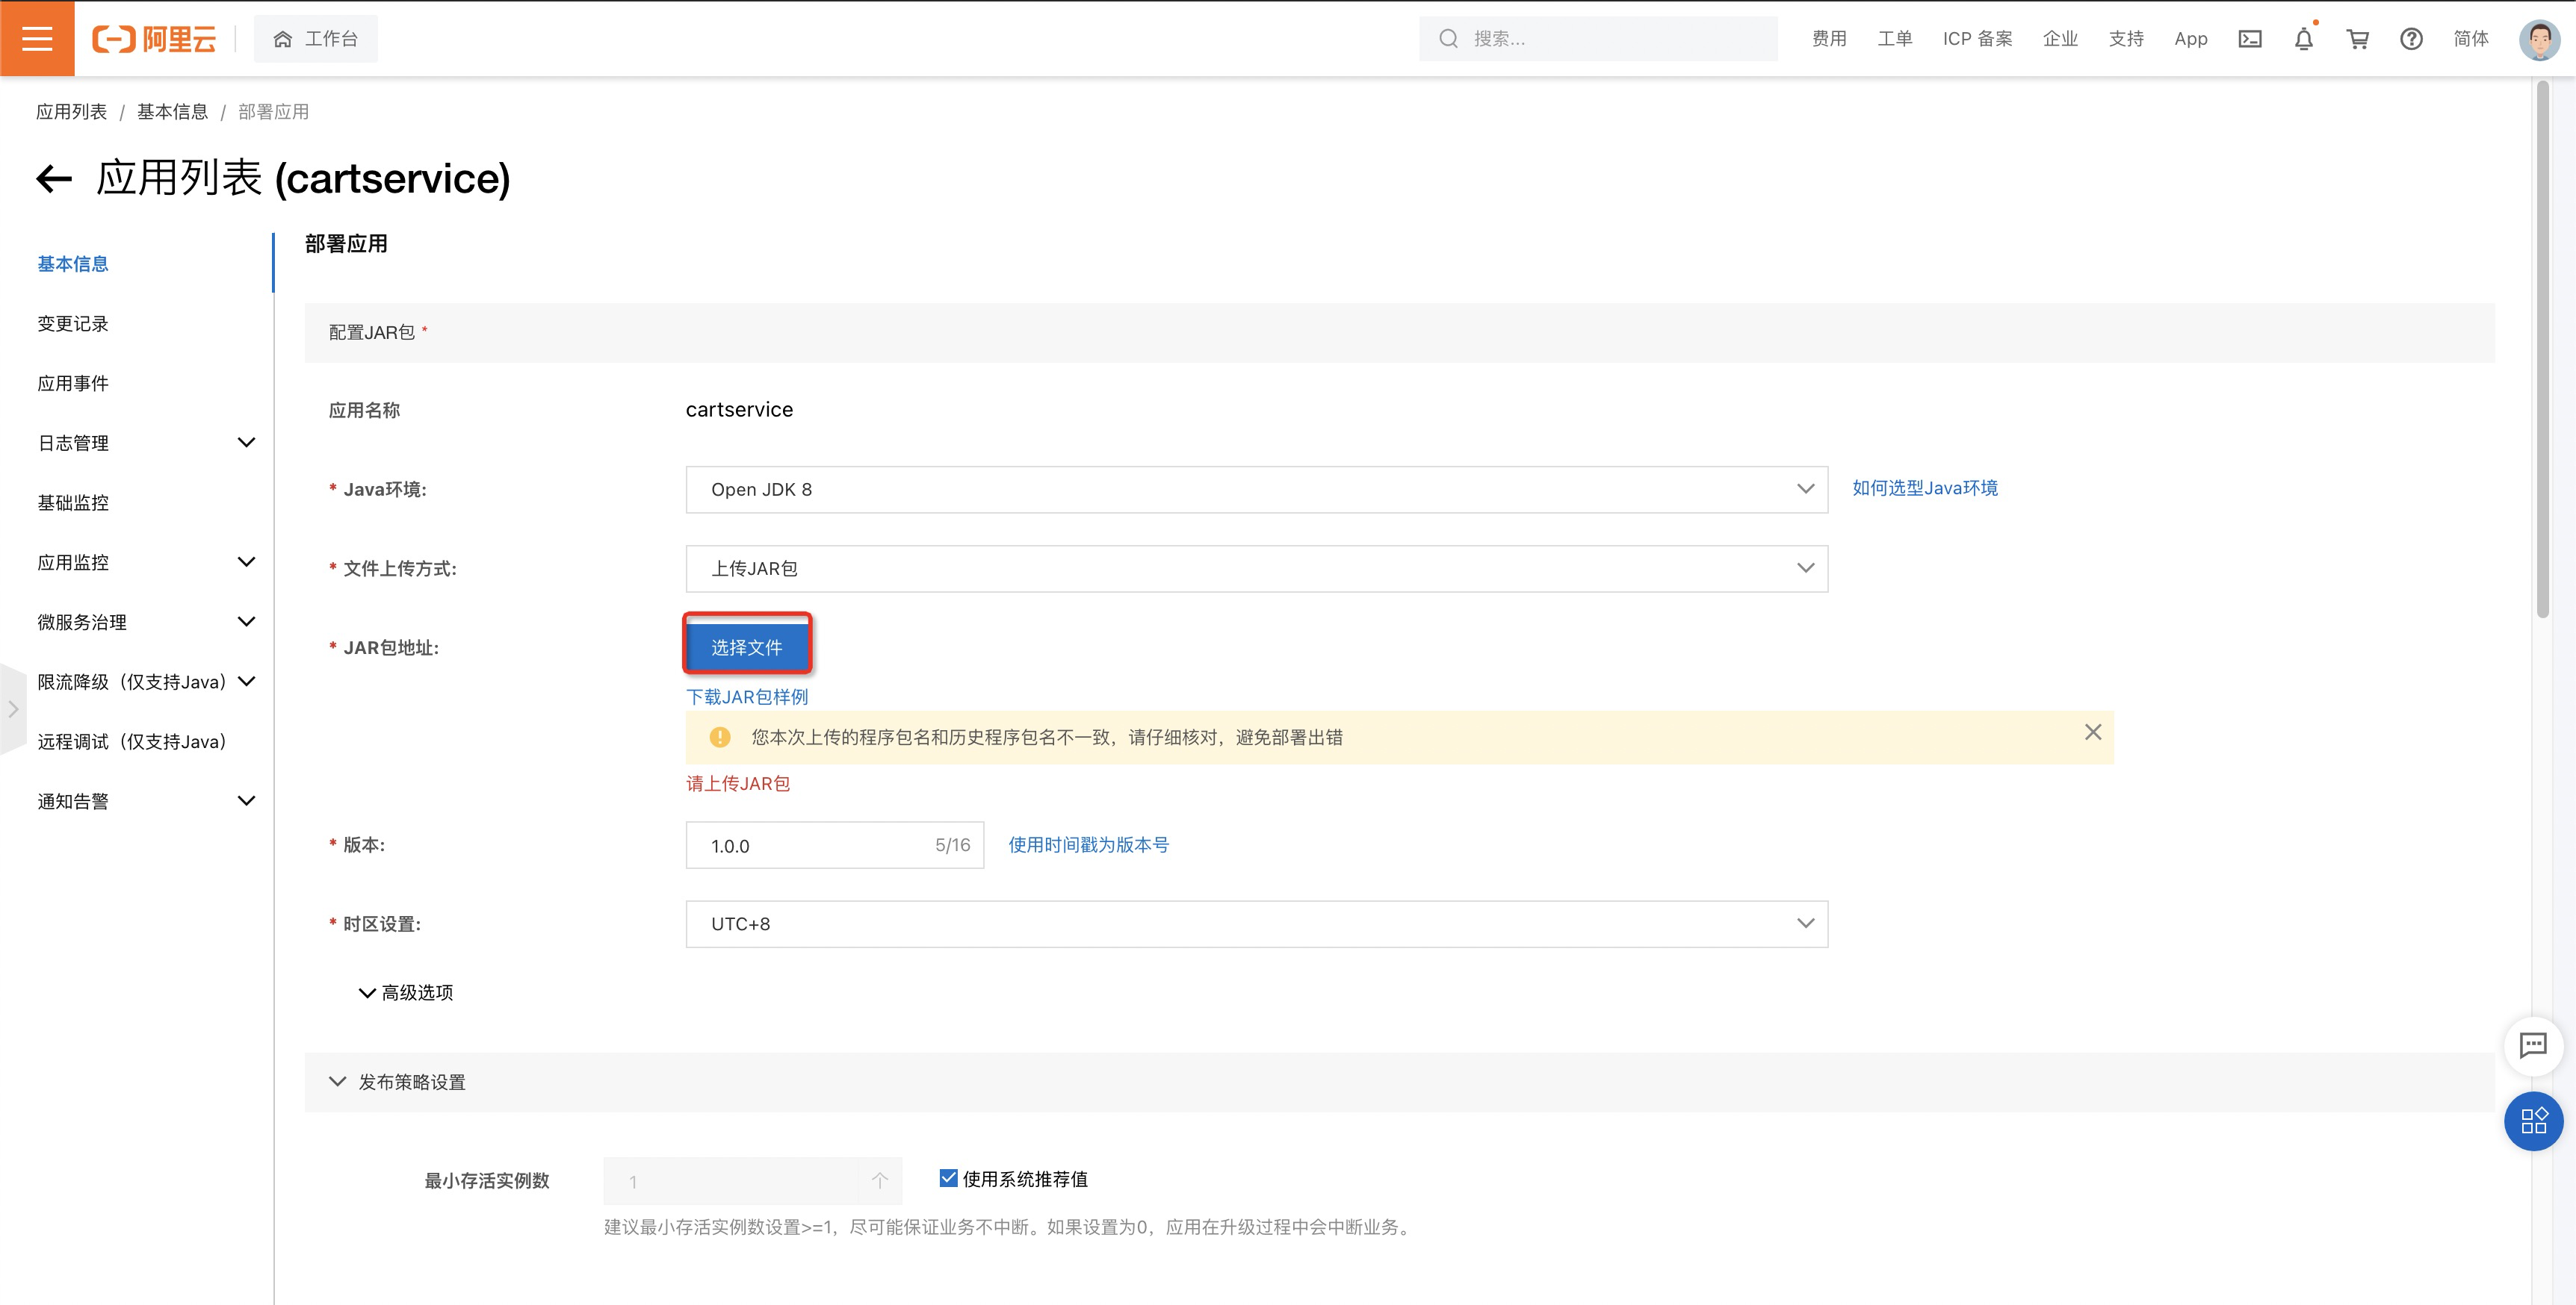Select 基本信息 in the sidebar

tap(73, 264)
